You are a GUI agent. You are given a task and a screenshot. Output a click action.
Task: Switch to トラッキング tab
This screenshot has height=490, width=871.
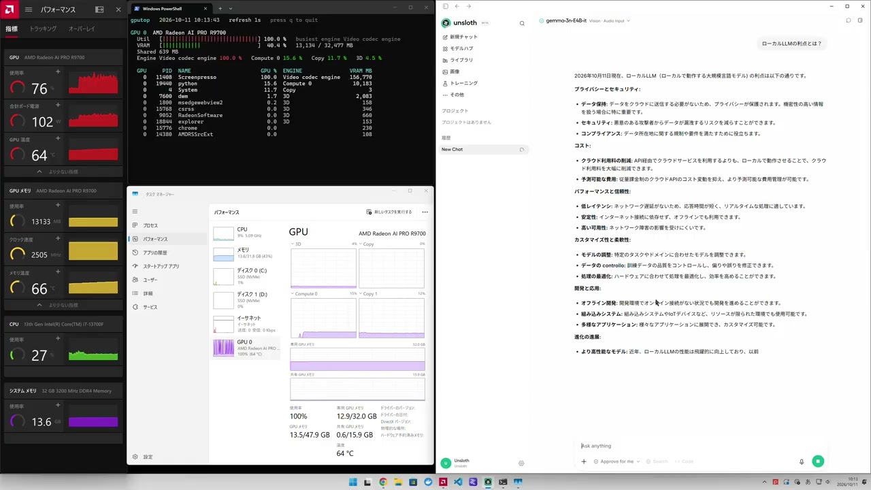[x=43, y=29]
